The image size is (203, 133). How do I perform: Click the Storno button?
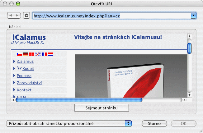(154, 124)
